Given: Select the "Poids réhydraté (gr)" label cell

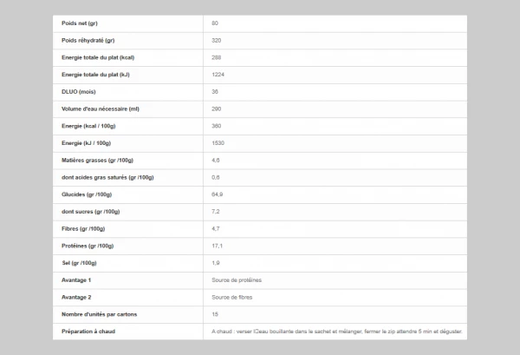Looking at the screenshot, I should (89, 40).
